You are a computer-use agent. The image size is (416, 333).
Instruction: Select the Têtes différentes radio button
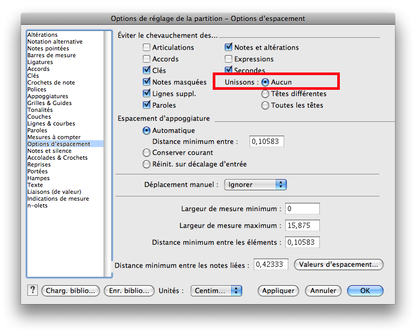[x=265, y=94]
